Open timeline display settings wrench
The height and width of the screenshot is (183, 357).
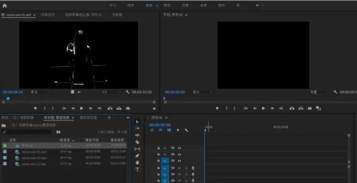(186, 130)
